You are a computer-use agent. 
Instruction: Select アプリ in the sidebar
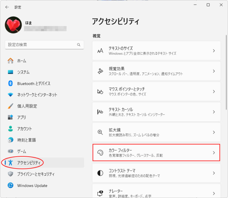pyautogui.click(x=44, y=117)
